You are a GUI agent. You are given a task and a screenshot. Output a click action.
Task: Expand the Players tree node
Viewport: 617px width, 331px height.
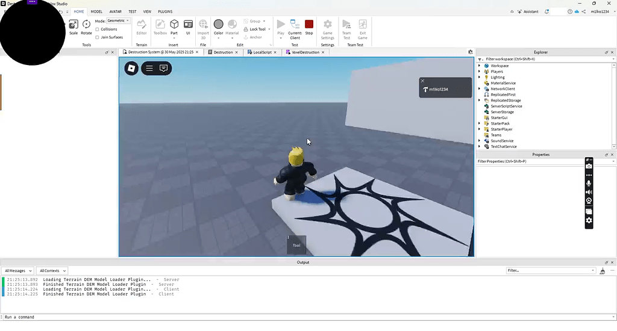tap(479, 72)
